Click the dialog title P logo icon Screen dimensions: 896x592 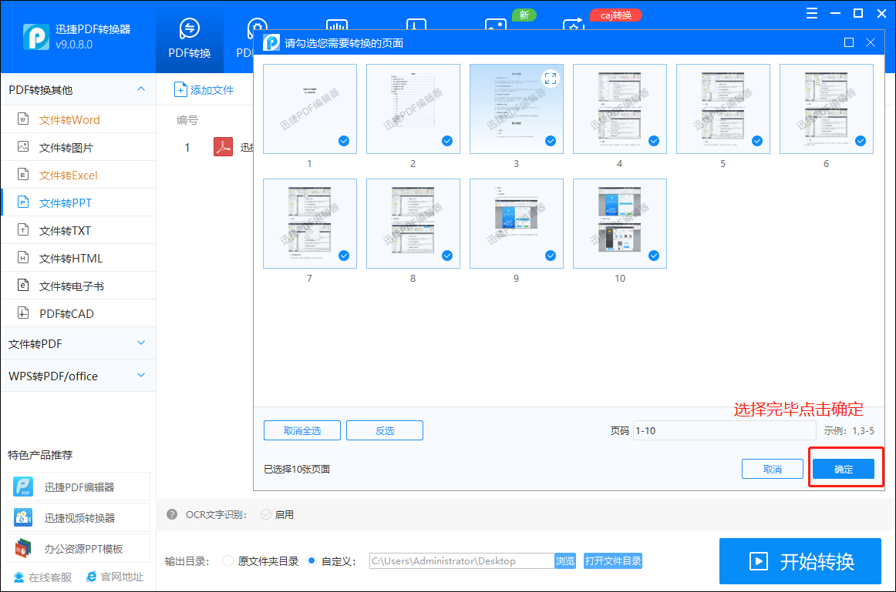[271, 43]
